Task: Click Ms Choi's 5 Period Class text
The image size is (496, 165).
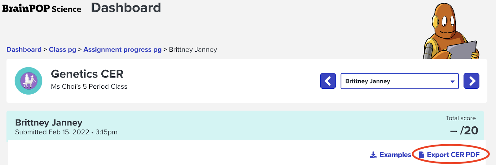Action: click(89, 87)
